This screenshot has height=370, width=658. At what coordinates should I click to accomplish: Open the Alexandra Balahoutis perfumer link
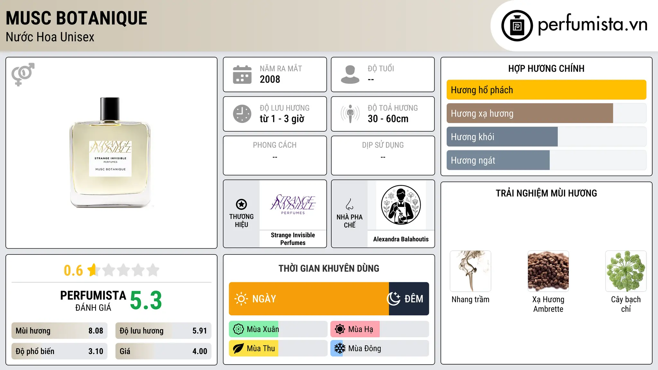tap(401, 239)
